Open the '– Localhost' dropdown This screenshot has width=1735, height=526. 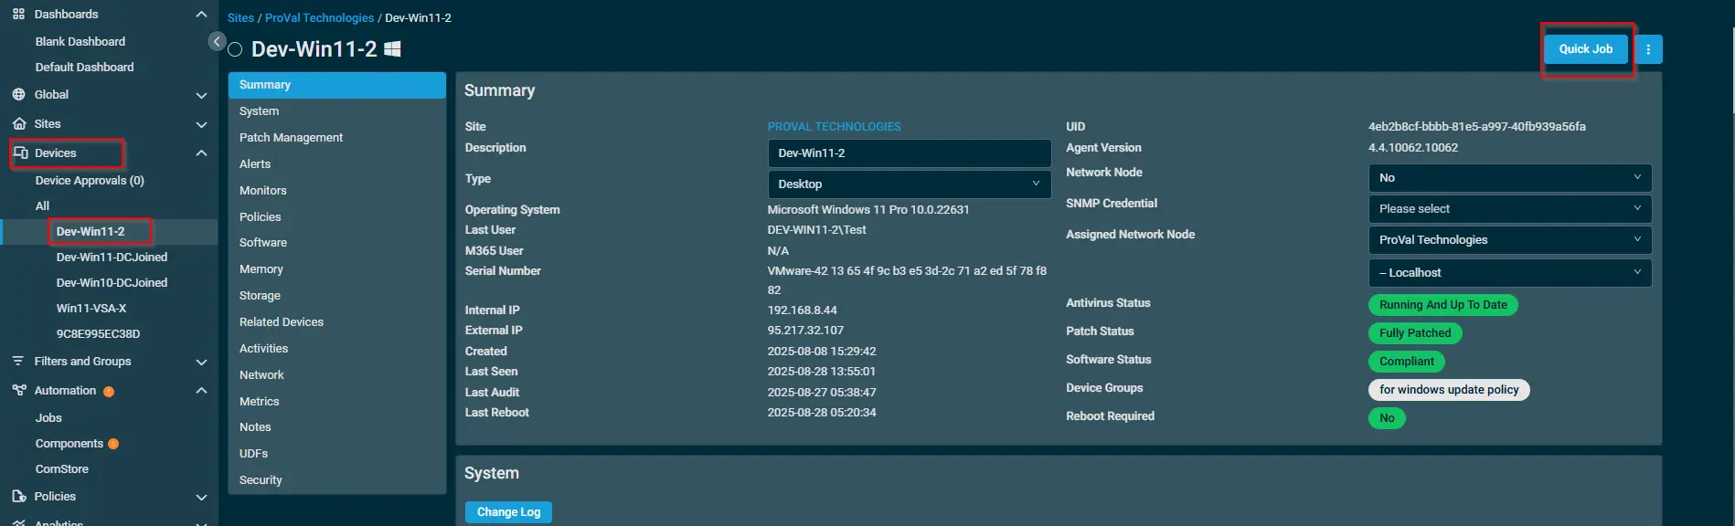point(1510,272)
